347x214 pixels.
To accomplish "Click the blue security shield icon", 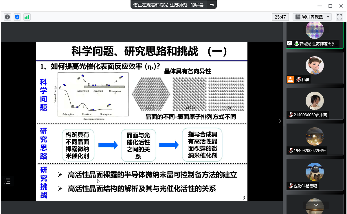I will (17, 17).
